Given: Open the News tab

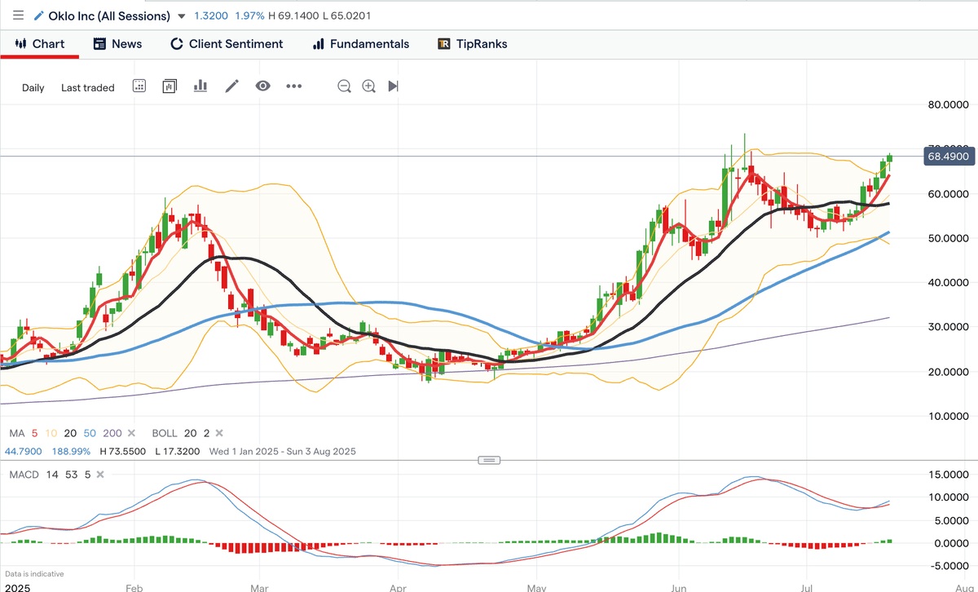Looking at the screenshot, I should [117, 44].
